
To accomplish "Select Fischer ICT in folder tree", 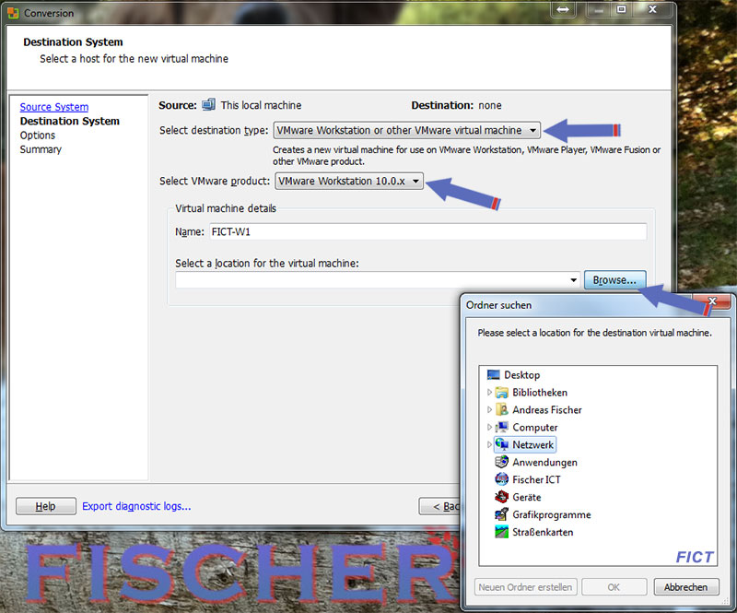I will coord(536,479).
